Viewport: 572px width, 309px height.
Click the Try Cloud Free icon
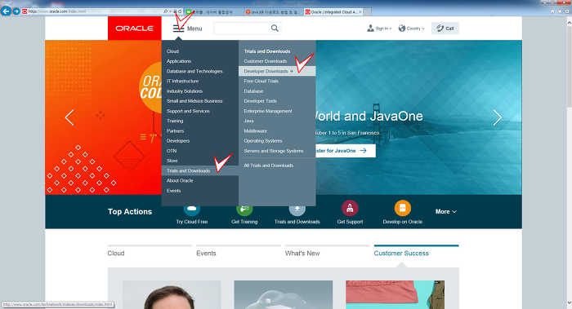pyautogui.click(x=191, y=209)
